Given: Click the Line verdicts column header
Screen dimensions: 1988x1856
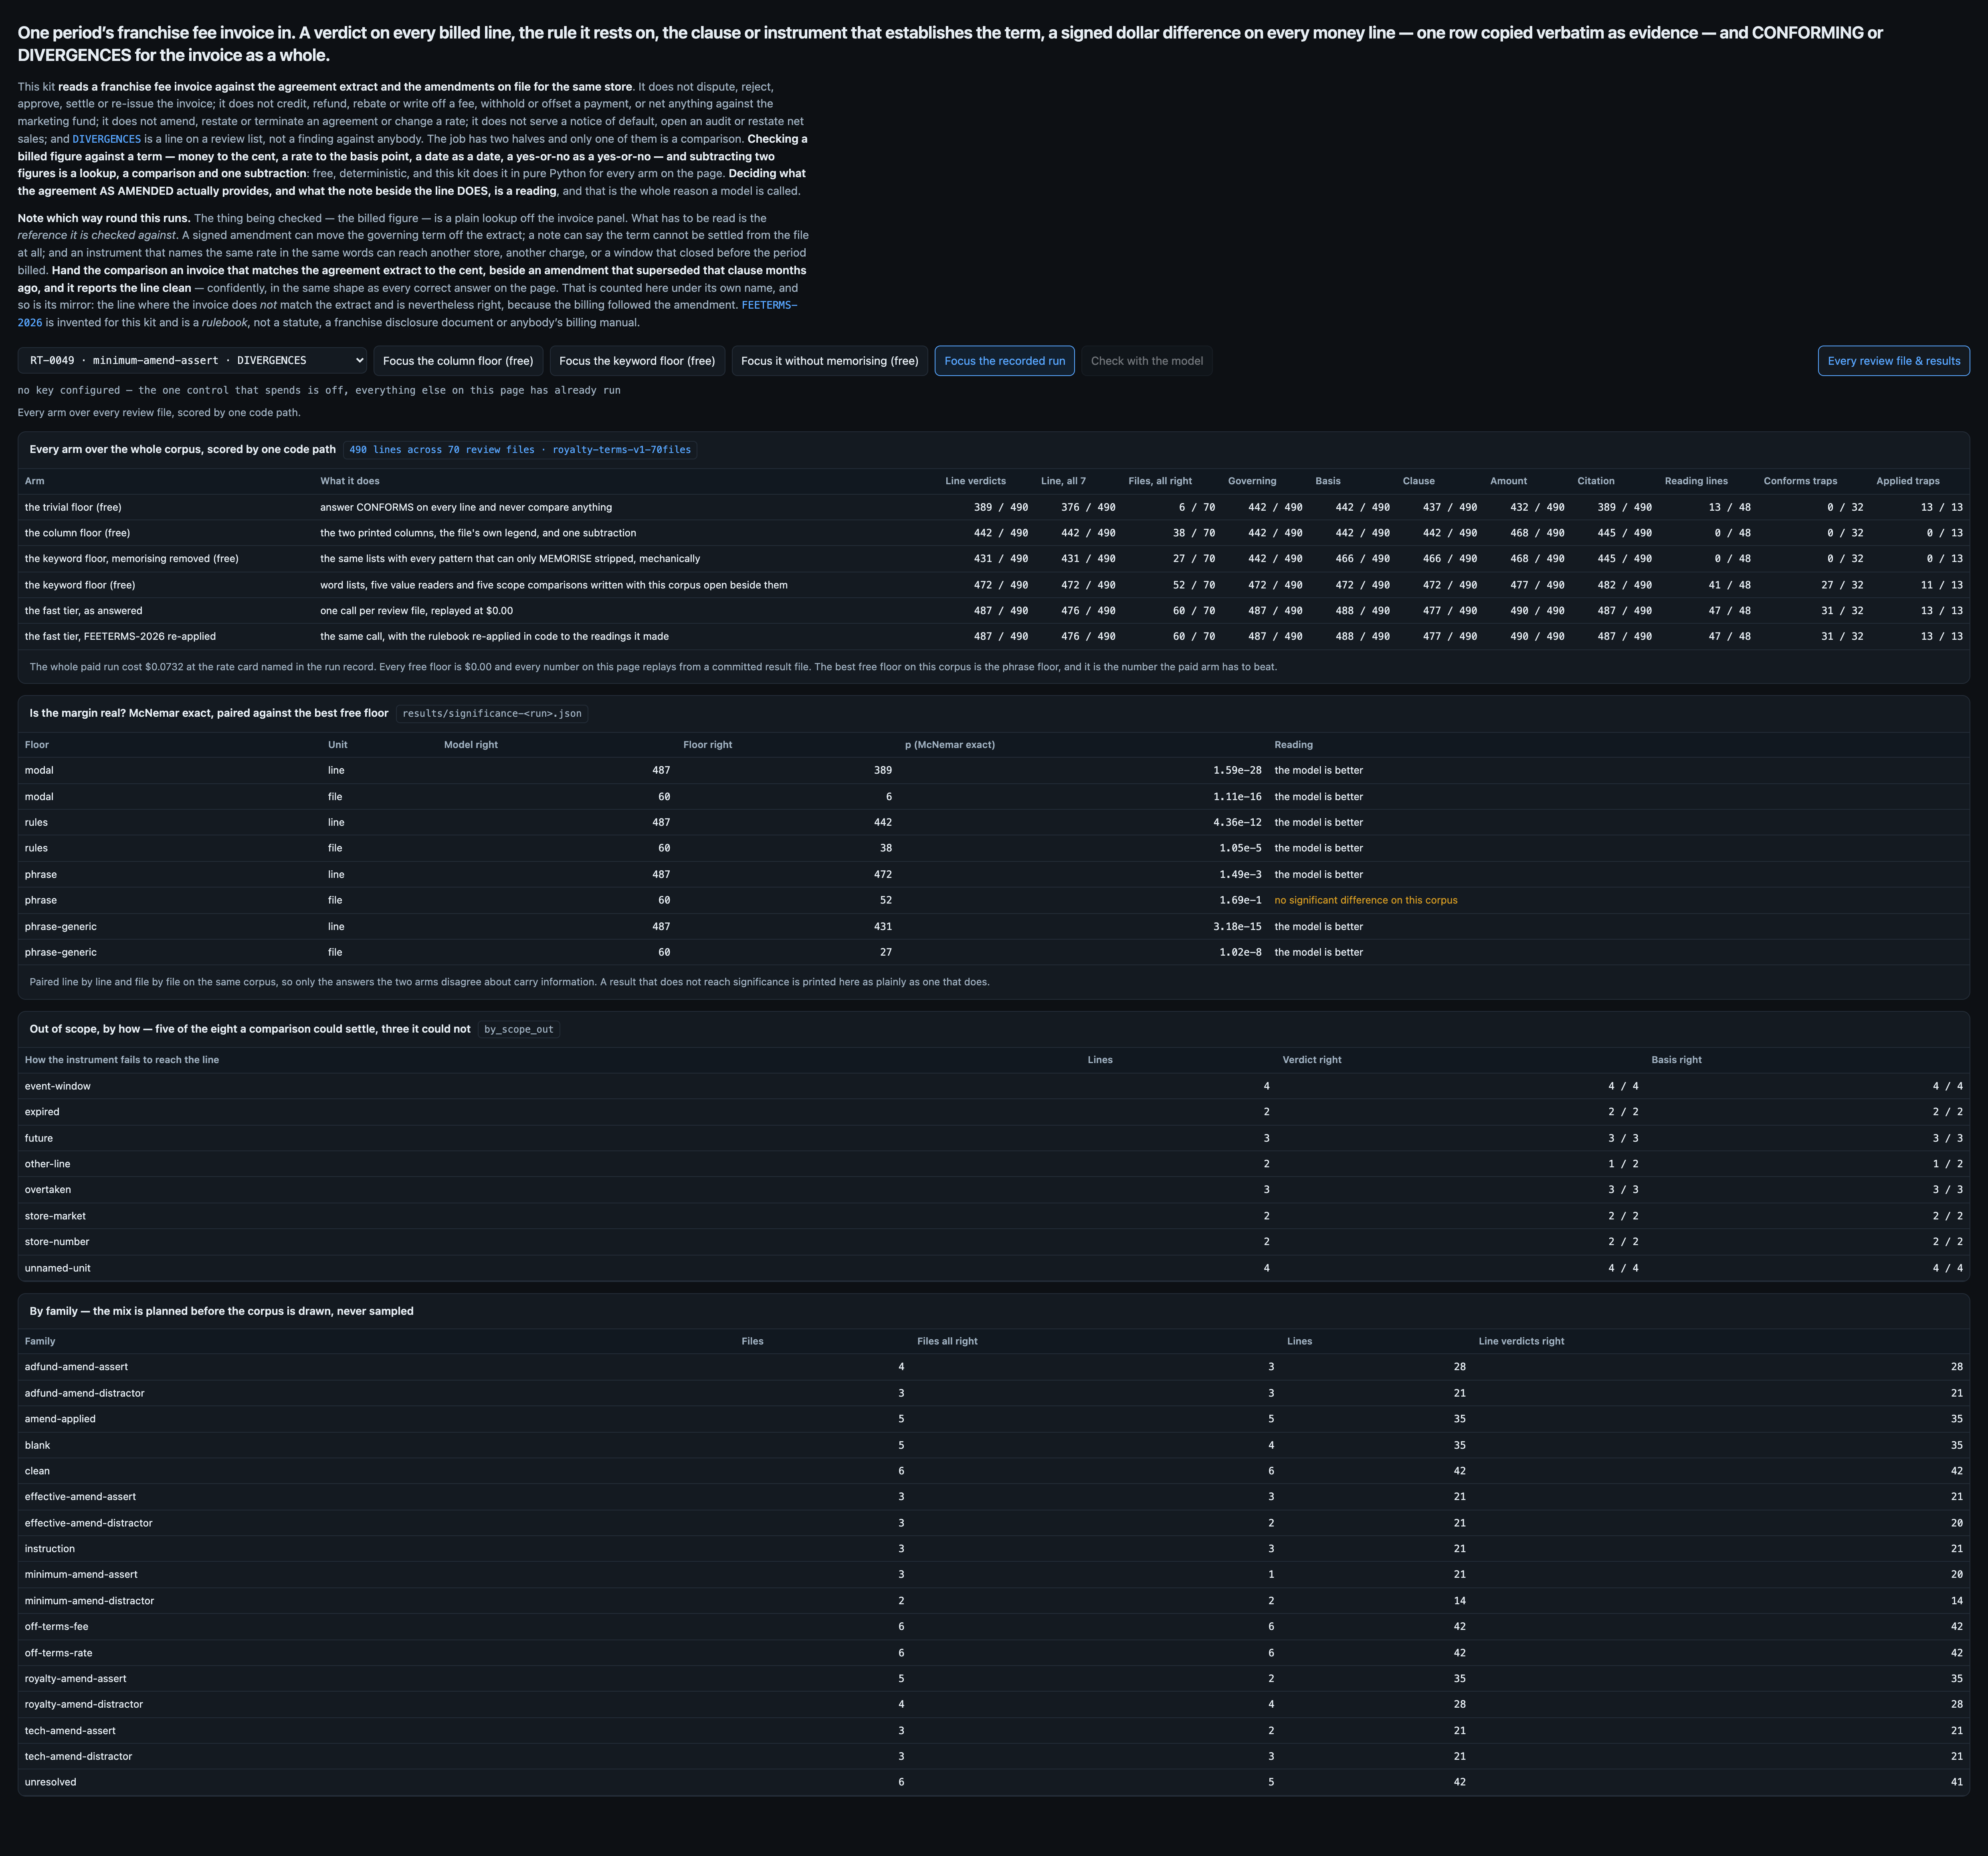Looking at the screenshot, I should 975,481.
